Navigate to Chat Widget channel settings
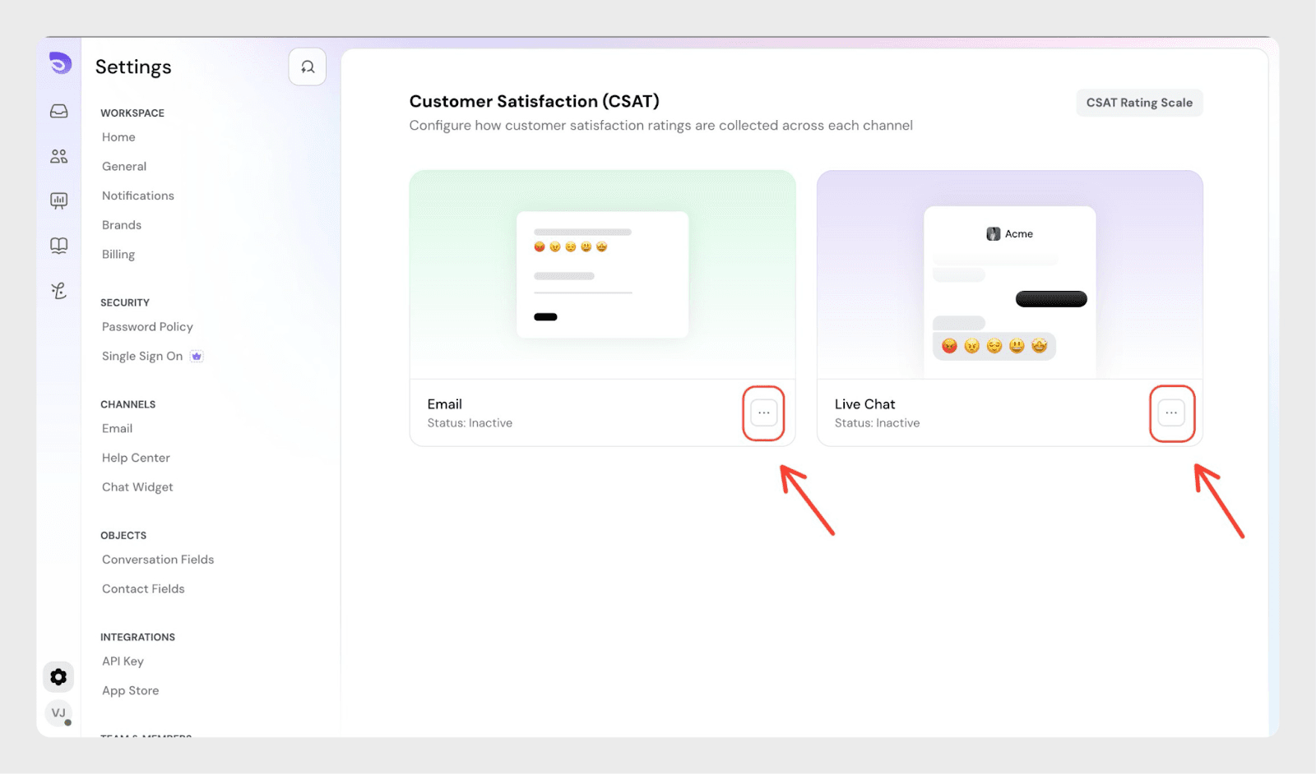 click(x=137, y=487)
